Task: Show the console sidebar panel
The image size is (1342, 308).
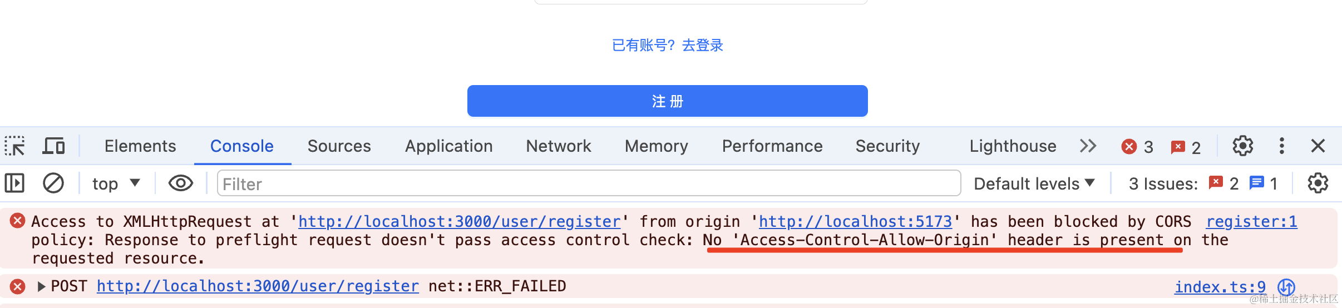Action: point(14,183)
